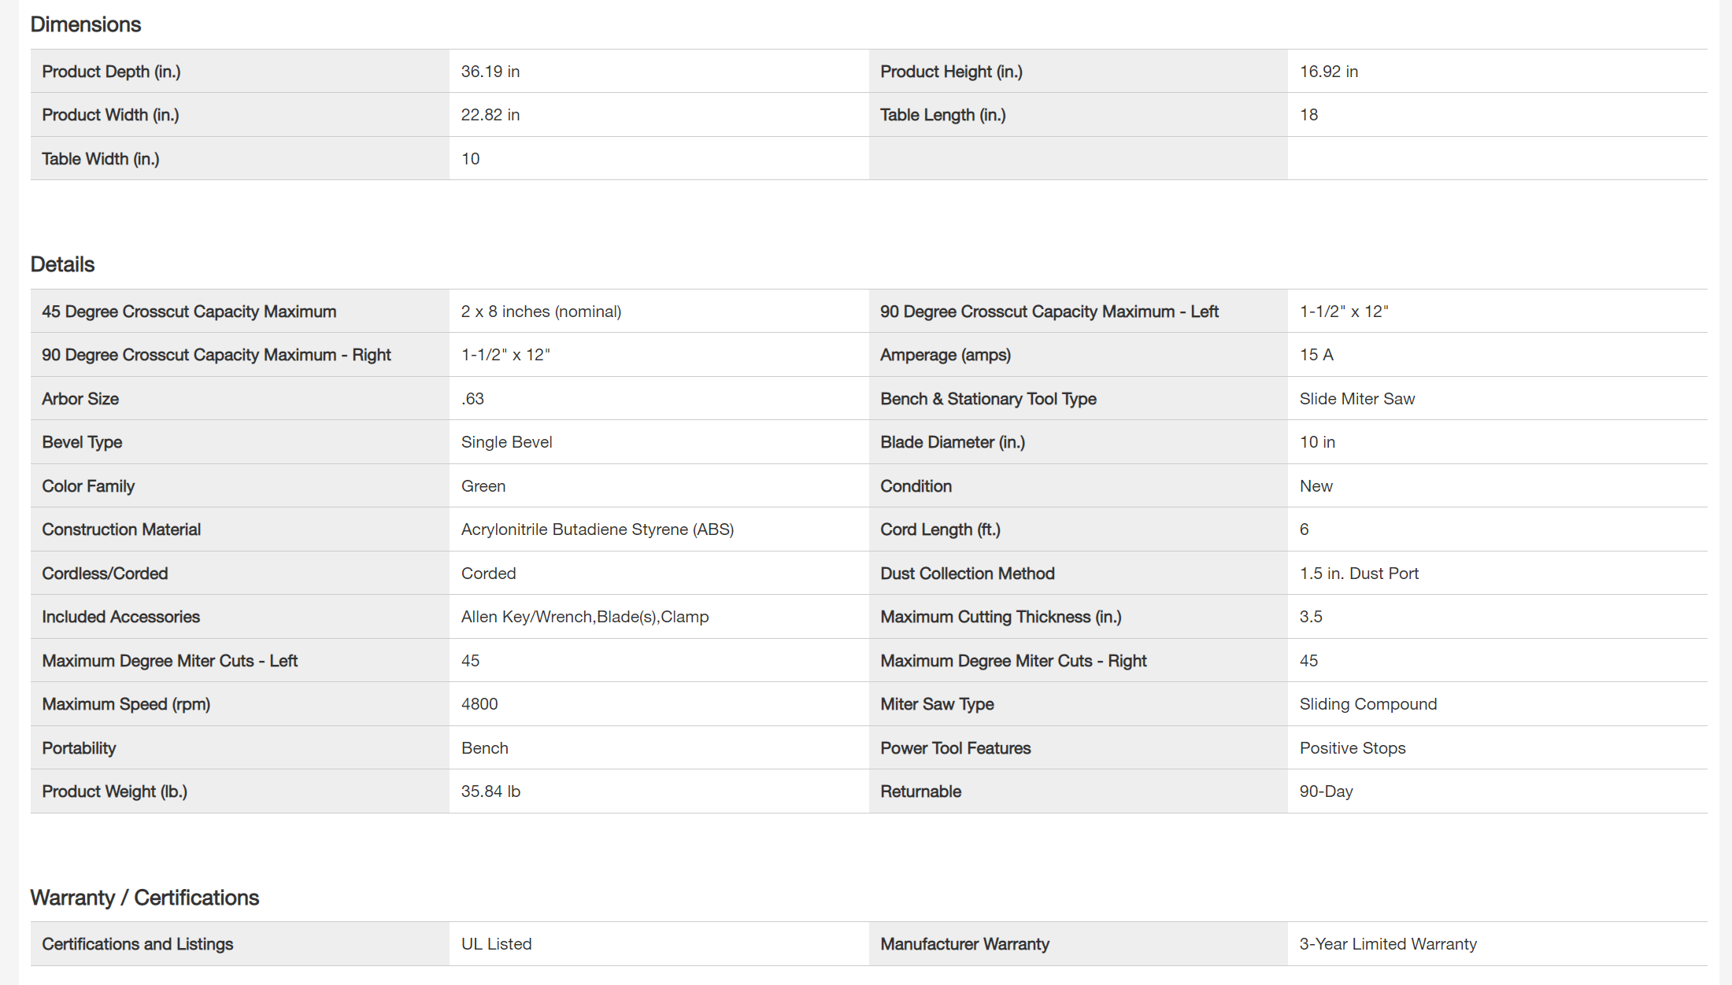Click the Table Width value 10
The height and width of the screenshot is (985, 1732).
[x=470, y=159]
